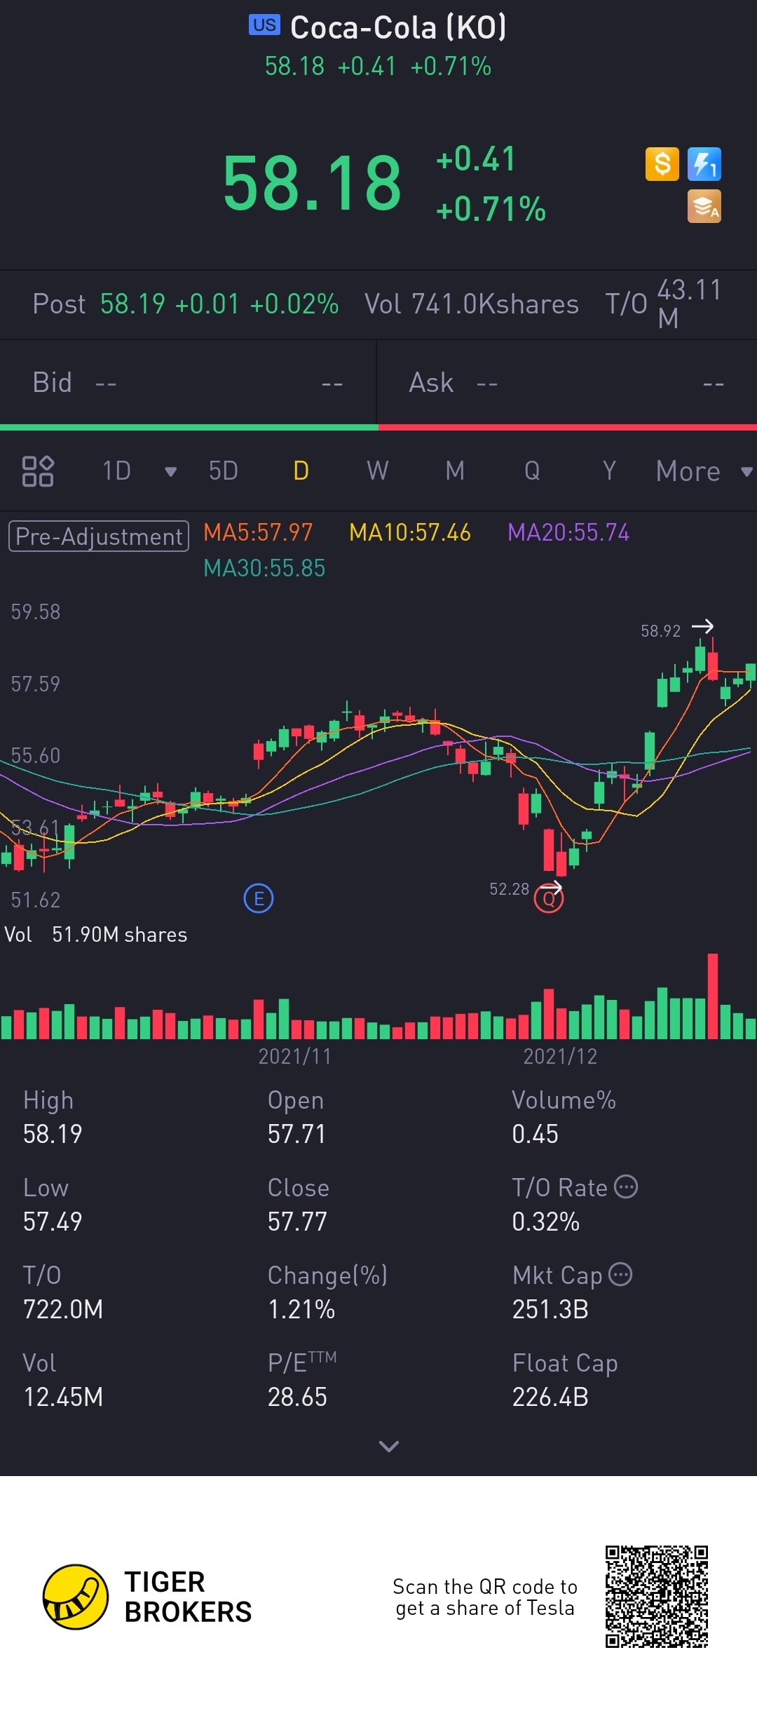Screen dimensions: 757x1718
Task: Tap the Vol 12.45M value
Action: click(63, 1397)
